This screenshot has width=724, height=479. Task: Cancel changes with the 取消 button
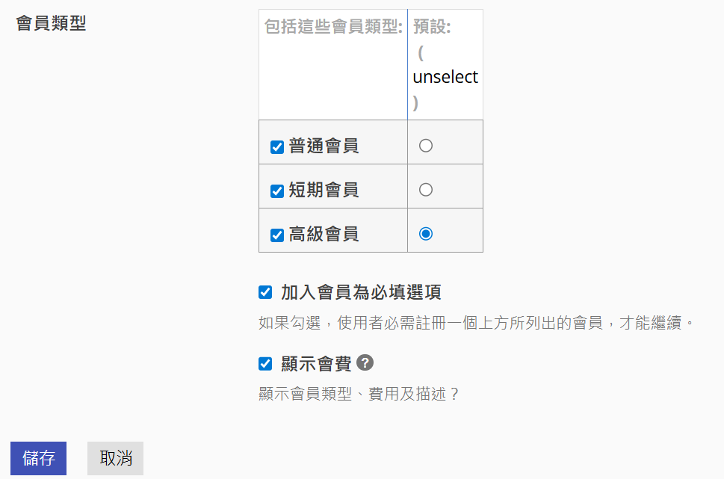click(x=115, y=458)
